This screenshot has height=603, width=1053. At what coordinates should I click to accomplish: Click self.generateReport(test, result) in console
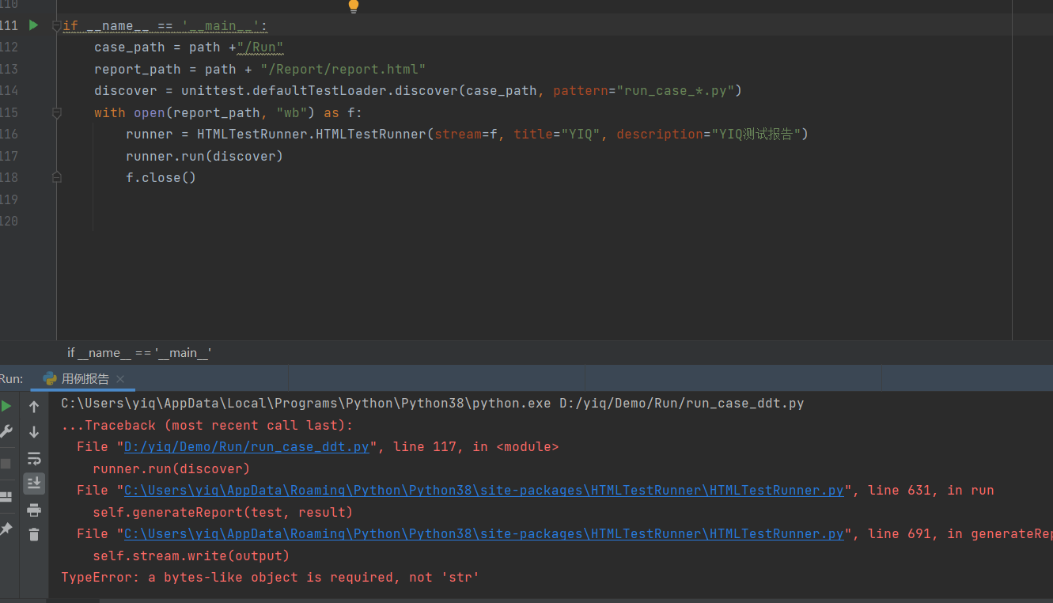(223, 513)
